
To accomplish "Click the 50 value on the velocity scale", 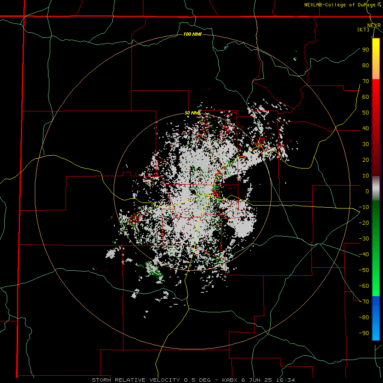I will [366, 113].
